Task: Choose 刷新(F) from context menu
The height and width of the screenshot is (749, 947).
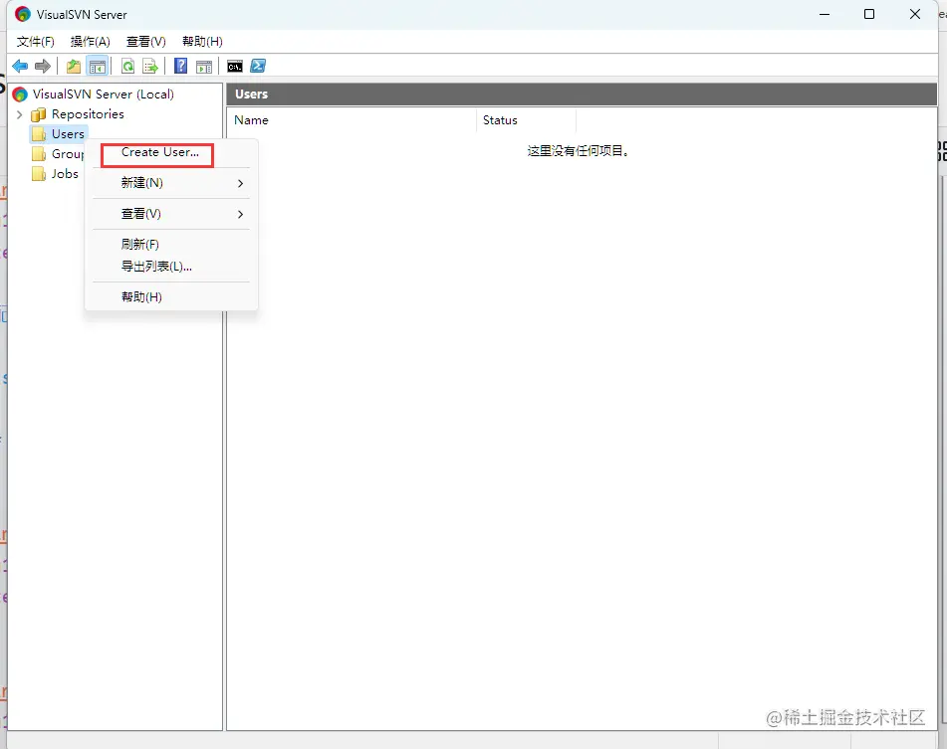Action: (171, 245)
